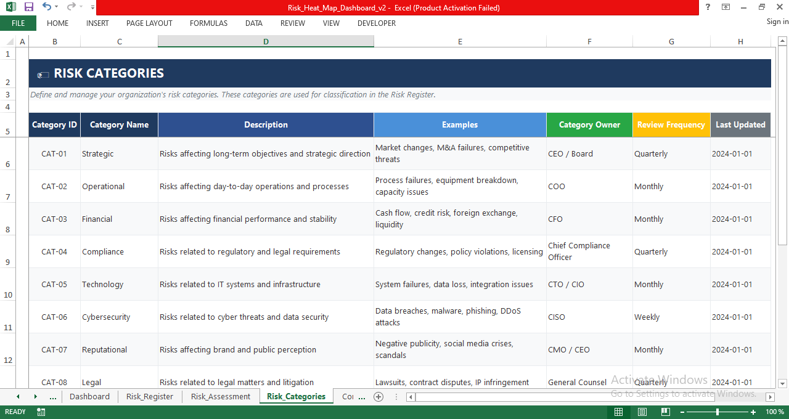Click the RISK CATEGORIES title banner
The image size is (789, 419).
[x=399, y=73]
